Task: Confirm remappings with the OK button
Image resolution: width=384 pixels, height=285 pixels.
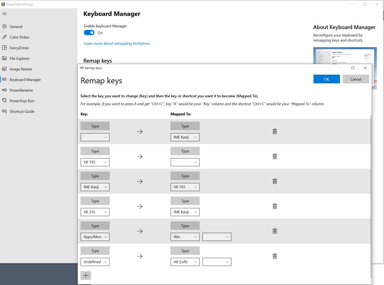Action: coord(326,79)
